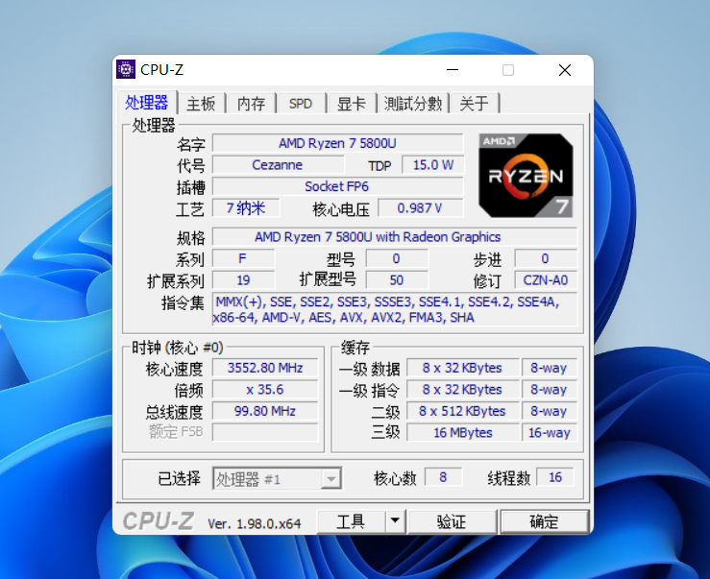Click the name field AMD Ryzen 7 5800U
Screen dimensions: 710x579
pos(338,143)
